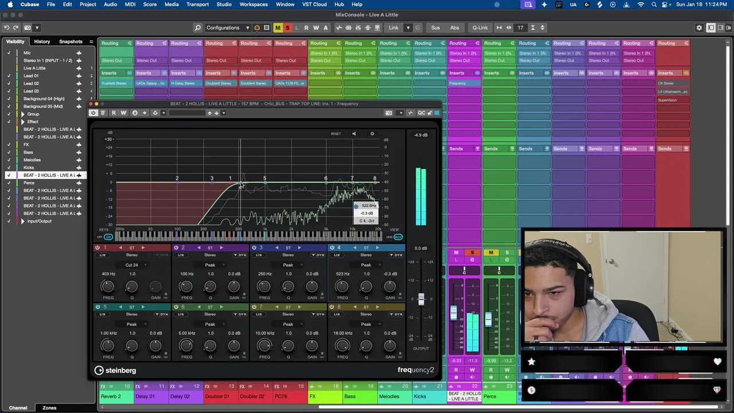Image resolution: width=734 pixels, height=413 pixels.
Task: Click EQ band 5 node on curve
Action: (264, 182)
